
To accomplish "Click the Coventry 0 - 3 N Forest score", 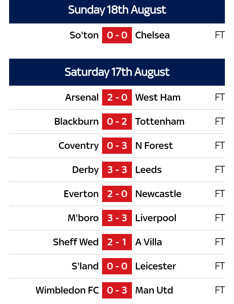I will (x=117, y=146).
